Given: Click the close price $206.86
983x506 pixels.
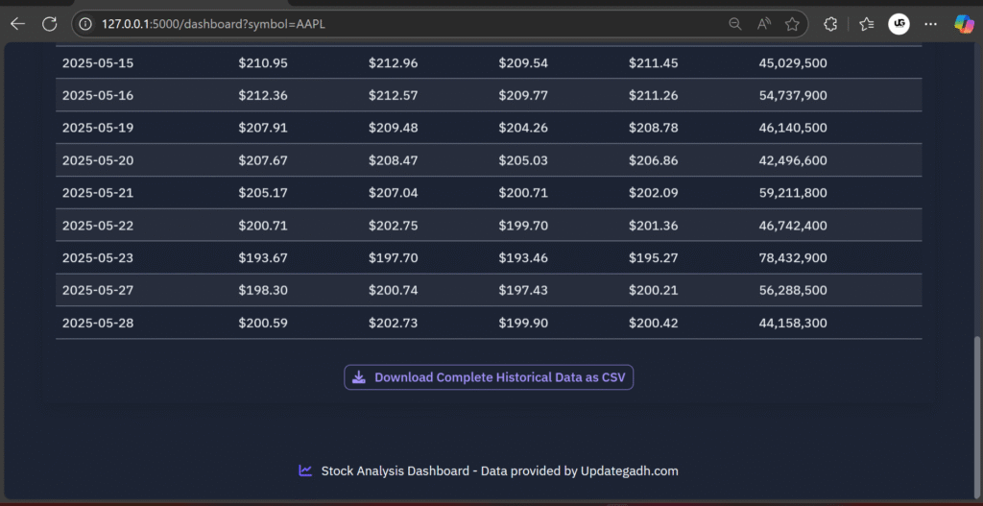Looking at the screenshot, I should click(x=653, y=160).
